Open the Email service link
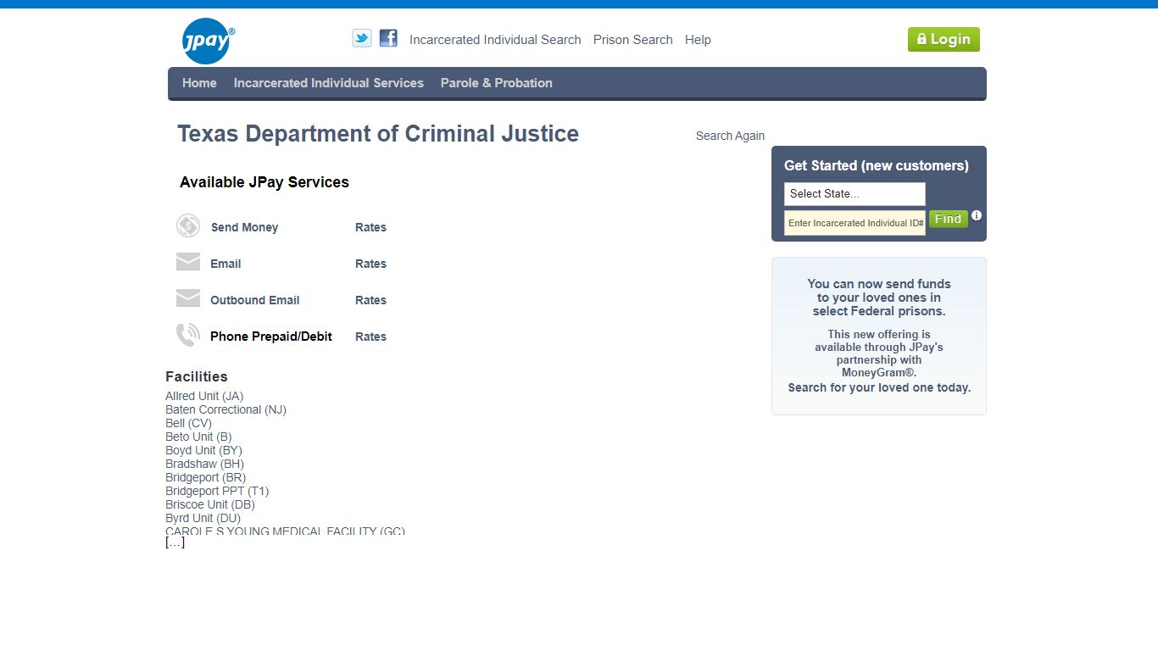The height and width of the screenshot is (651, 1158). tap(225, 264)
